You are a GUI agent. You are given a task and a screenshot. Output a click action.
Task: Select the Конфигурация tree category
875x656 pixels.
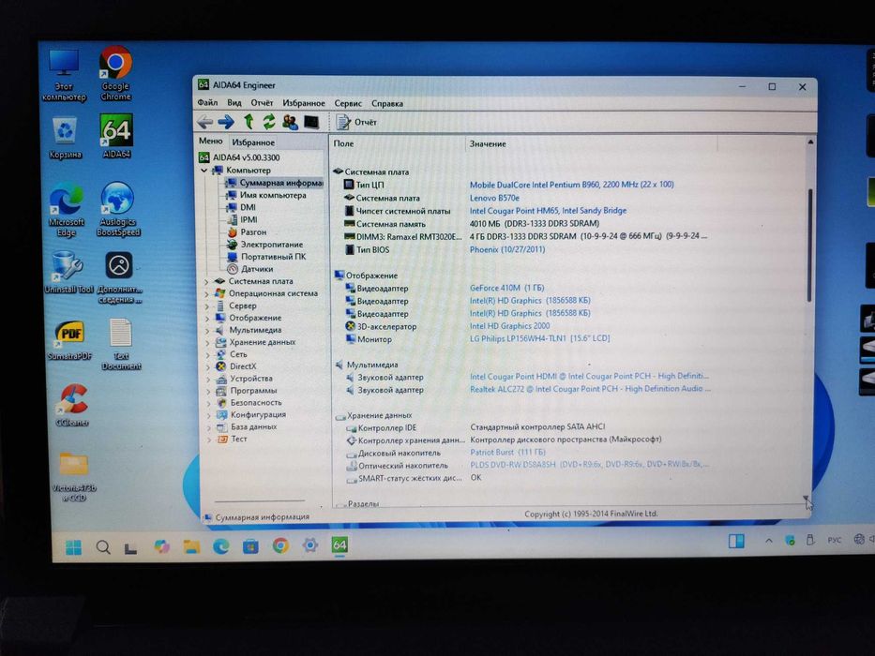coord(251,414)
